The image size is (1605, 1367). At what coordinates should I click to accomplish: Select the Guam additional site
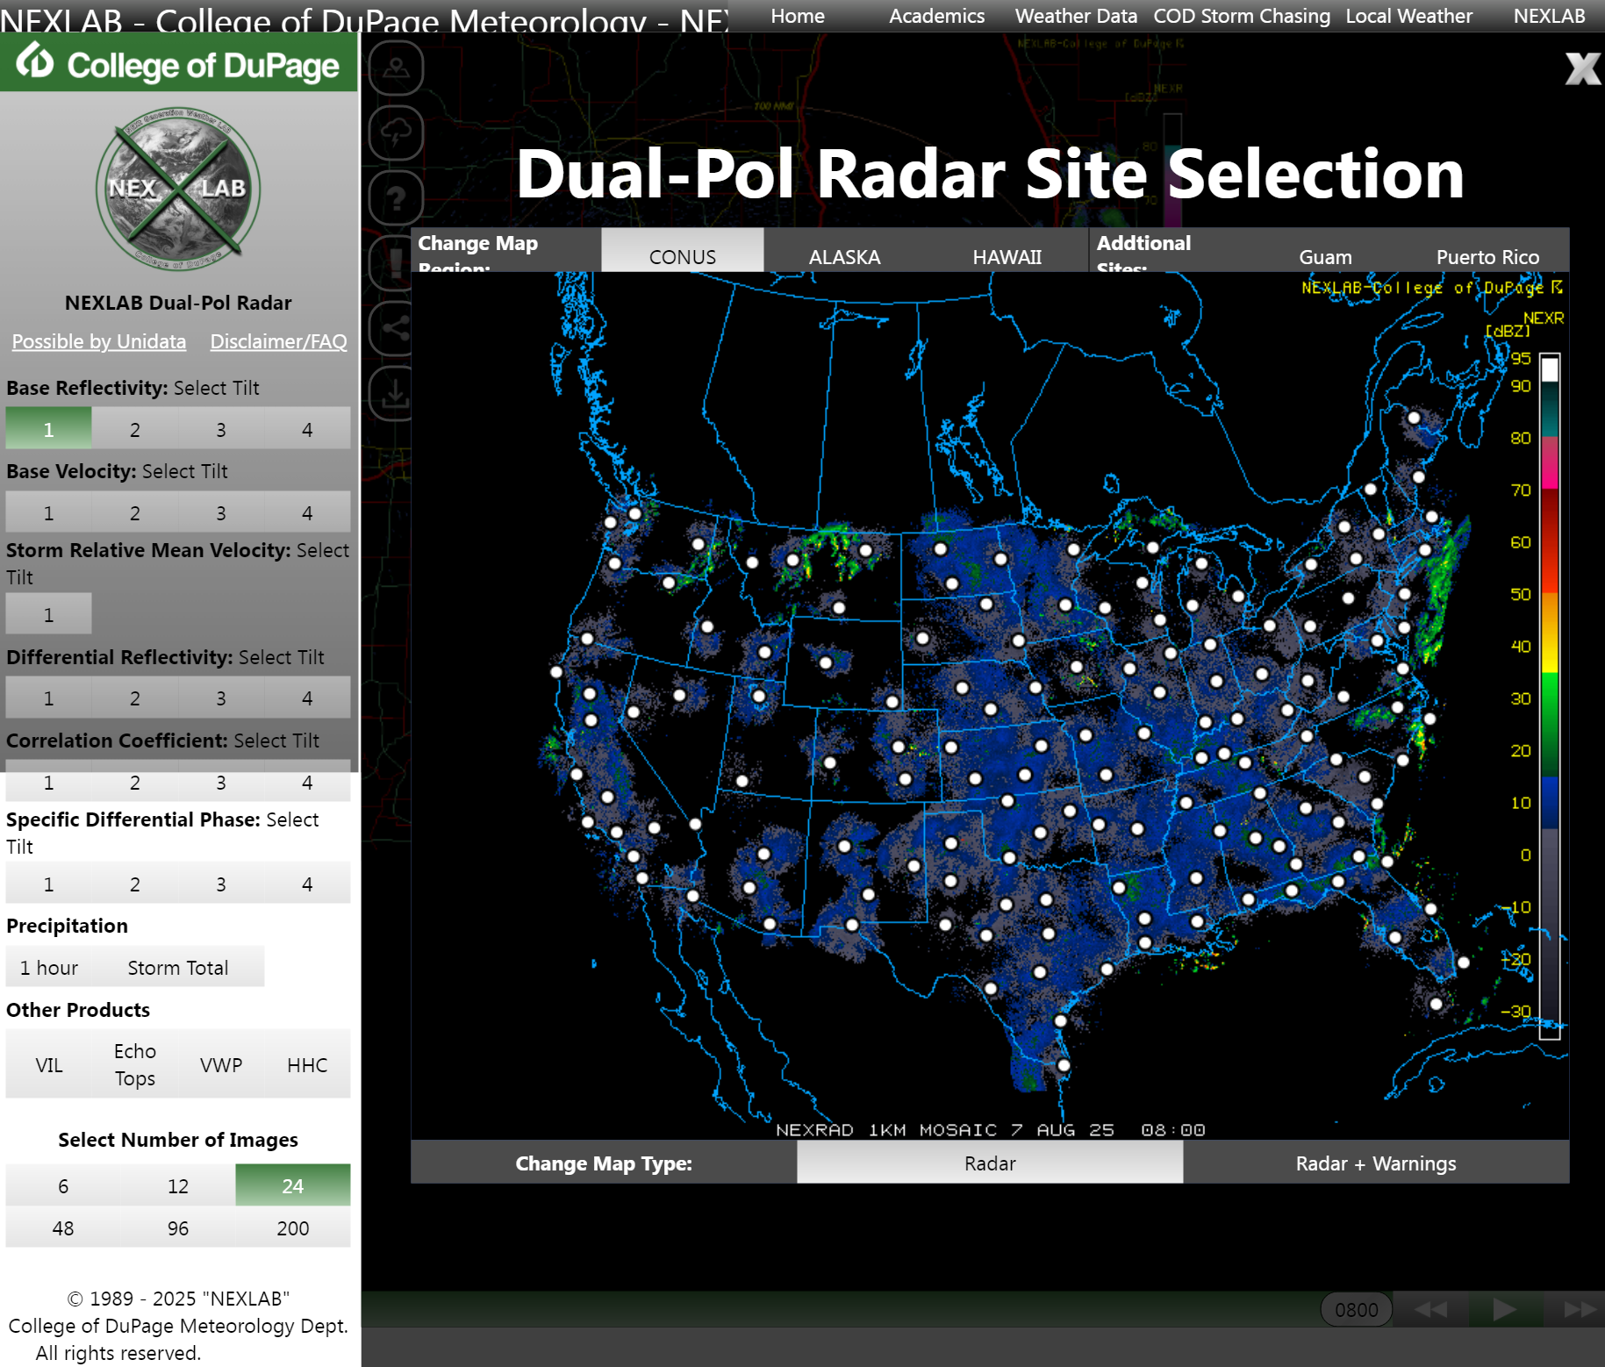coord(1326,251)
